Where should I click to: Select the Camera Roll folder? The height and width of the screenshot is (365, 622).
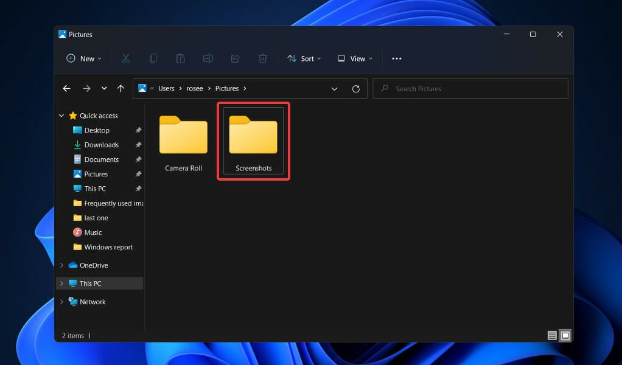coord(183,144)
